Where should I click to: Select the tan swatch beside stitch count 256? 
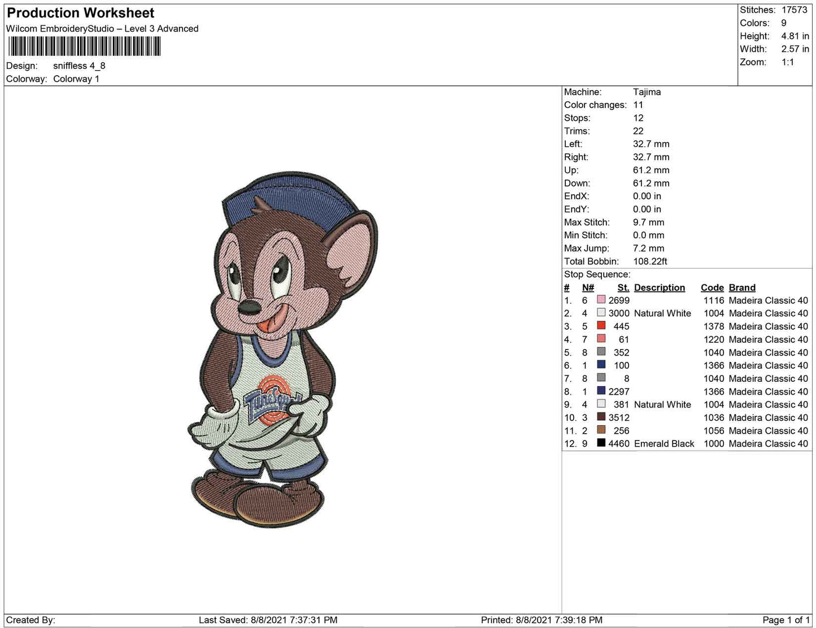click(x=601, y=430)
